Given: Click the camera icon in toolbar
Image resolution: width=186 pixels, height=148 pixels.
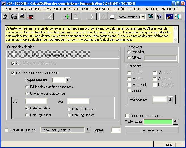Looking at the screenshot, I should pos(14,17).
